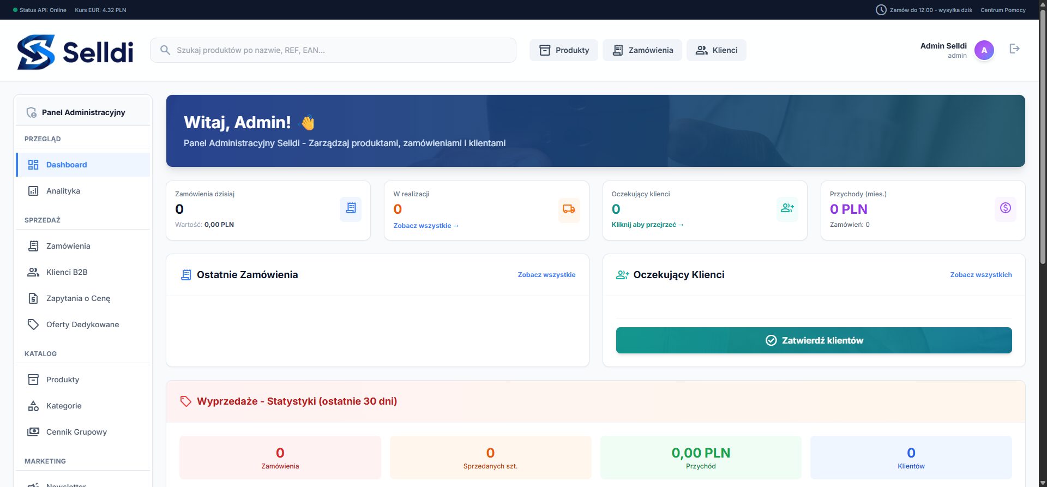Click the Ostatnie Zamówienia receipt icon
This screenshot has height=487, width=1047.
(186, 275)
